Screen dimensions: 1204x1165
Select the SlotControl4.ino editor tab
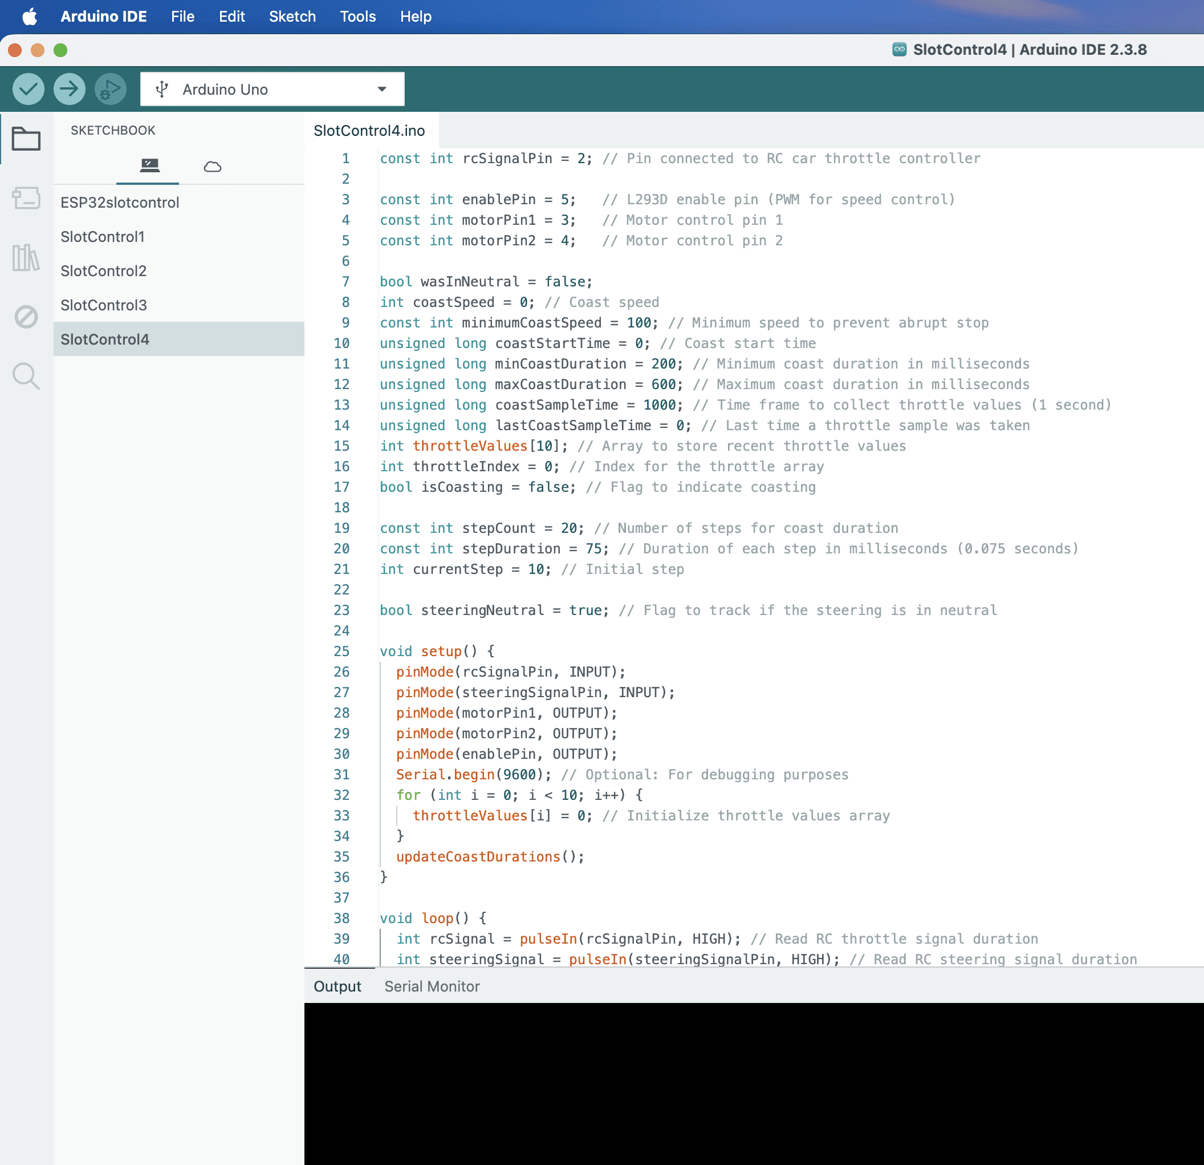point(369,130)
